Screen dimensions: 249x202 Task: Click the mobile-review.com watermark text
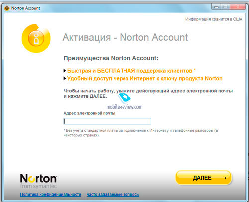(x=124, y=107)
